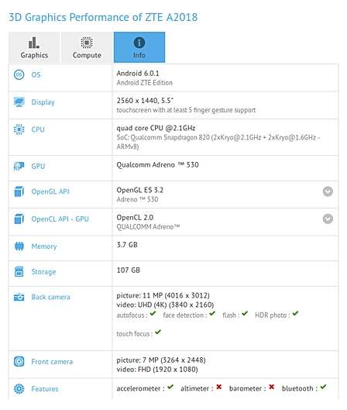Click the 2560 x 1440, 5.5" value

click(x=145, y=101)
